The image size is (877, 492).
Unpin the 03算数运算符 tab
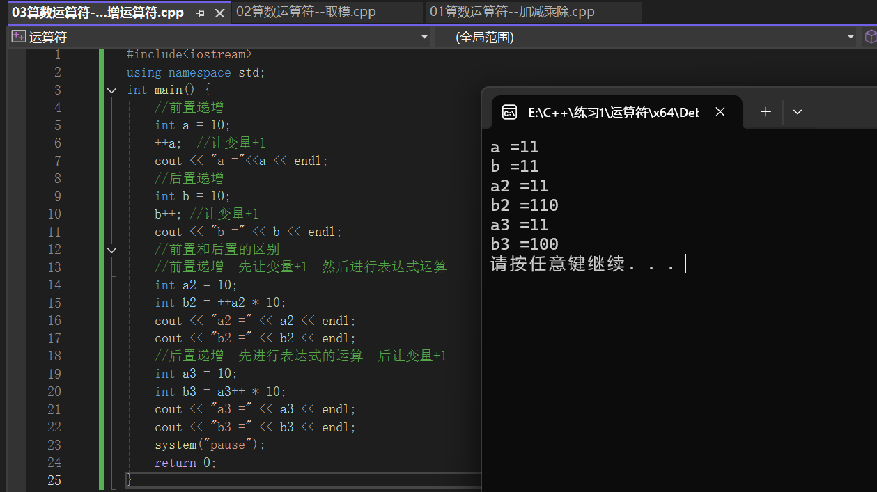(201, 12)
